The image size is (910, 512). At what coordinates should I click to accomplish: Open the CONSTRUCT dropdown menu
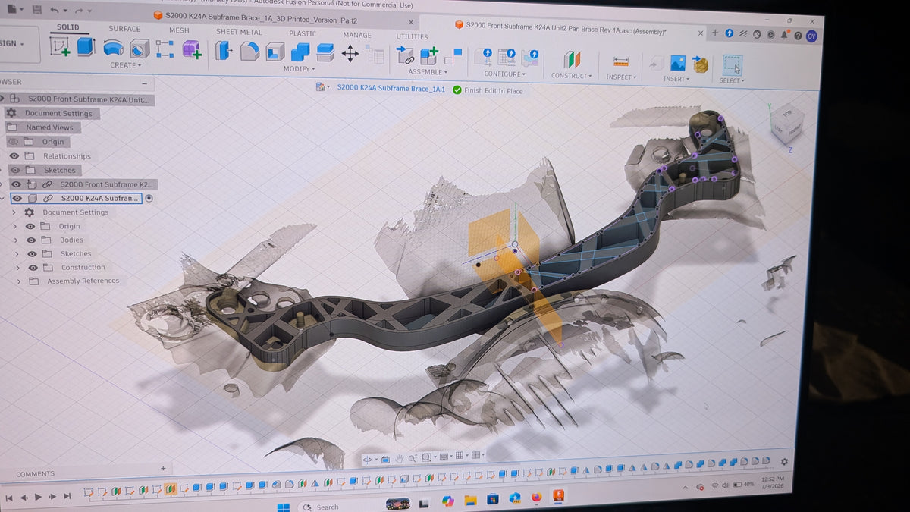pyautogui.click(x=572, y=76)
